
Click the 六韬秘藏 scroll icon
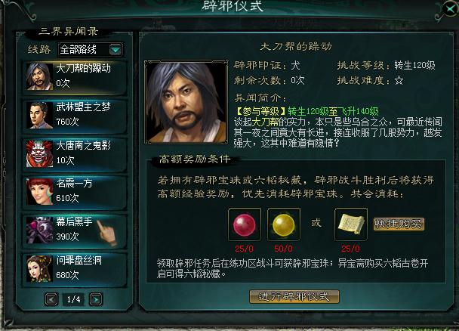click(351, 224)
